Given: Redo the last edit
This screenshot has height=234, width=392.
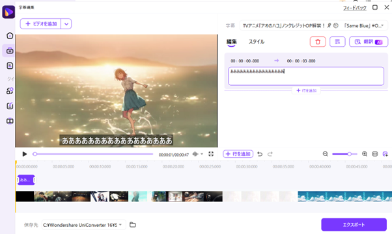Looking at the screenshot, I should pyautogui.click(x=270, y=154).
